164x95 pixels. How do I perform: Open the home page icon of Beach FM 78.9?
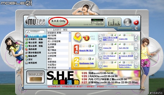click(x=90, y=46)
